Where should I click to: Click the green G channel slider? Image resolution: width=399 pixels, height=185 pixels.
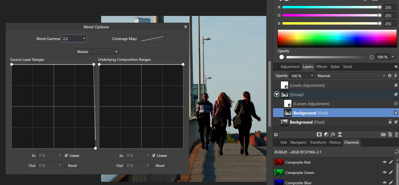click(331, 15)
